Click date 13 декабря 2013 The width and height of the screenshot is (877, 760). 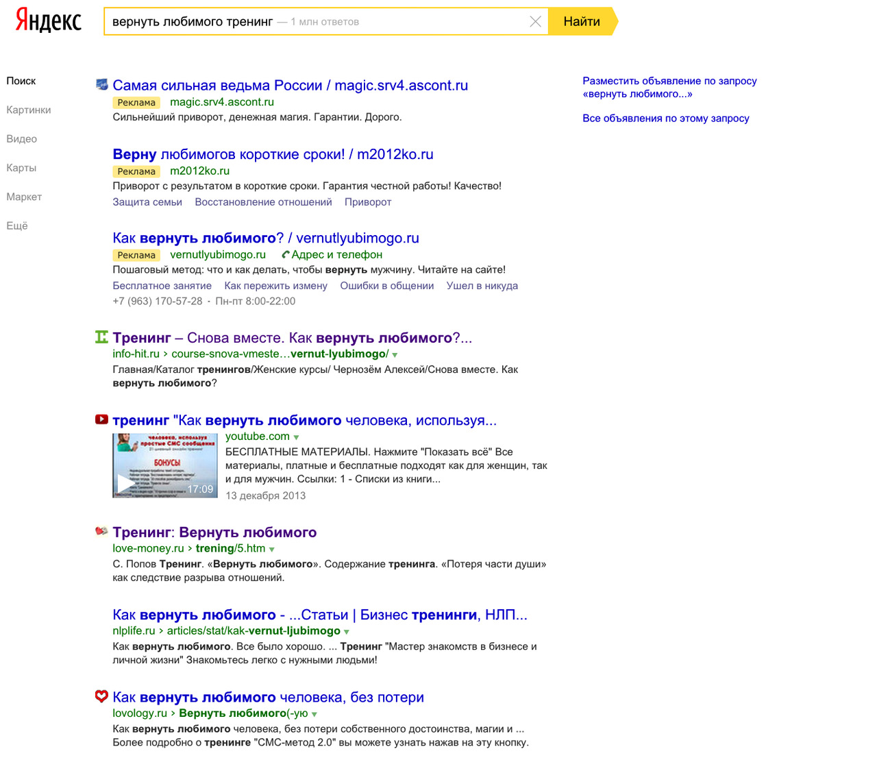click(x=266, y=496)
